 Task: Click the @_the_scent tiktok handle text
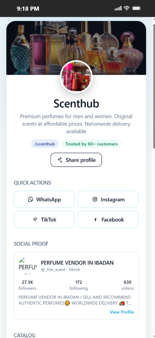point(61,270)
